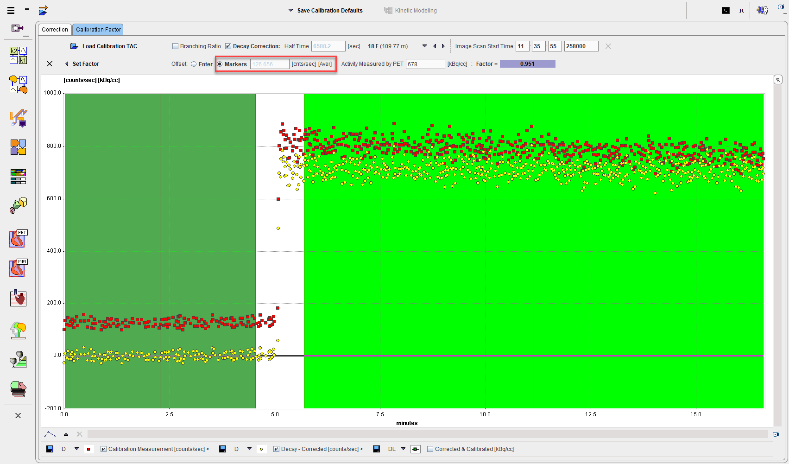The image size is (789, 464).
Task: Open the fusion arrow tool in sidebar
Action: [19, 118]
